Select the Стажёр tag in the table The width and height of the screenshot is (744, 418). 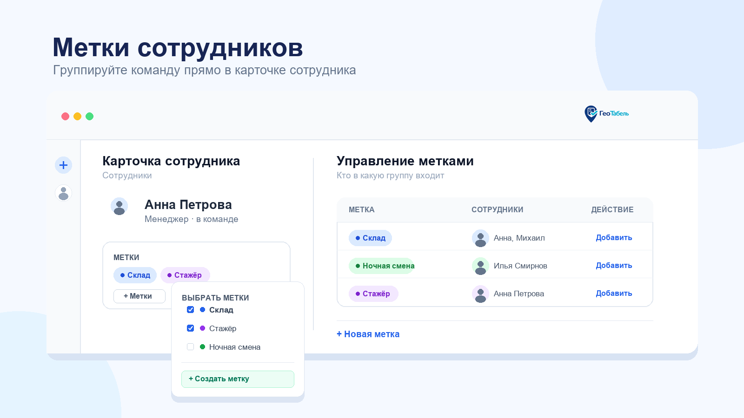coord(373,294)
